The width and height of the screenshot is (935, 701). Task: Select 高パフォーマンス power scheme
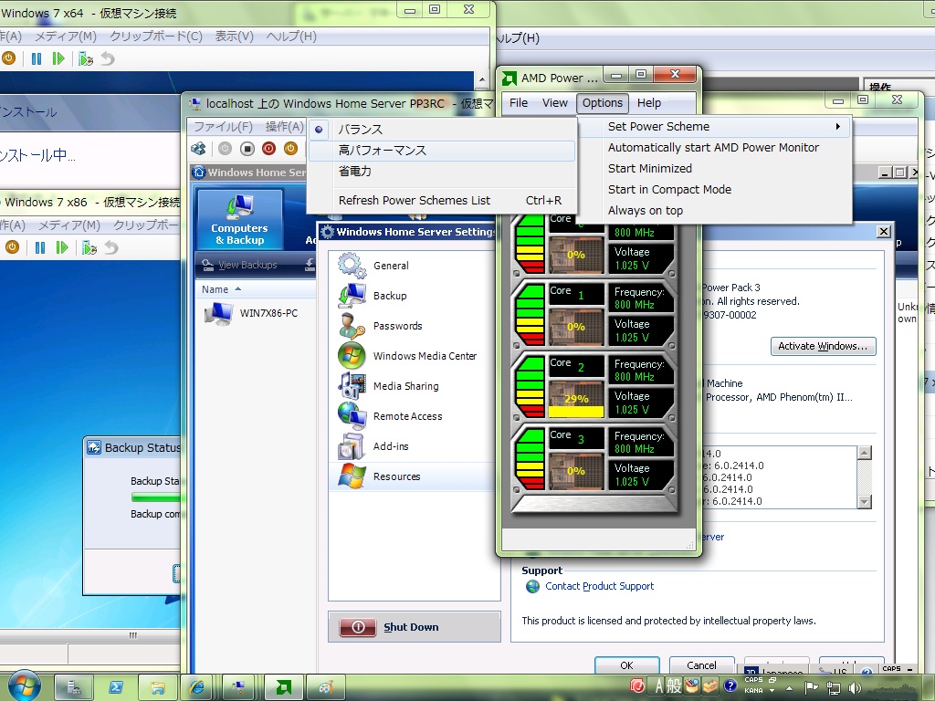[442, 151]
